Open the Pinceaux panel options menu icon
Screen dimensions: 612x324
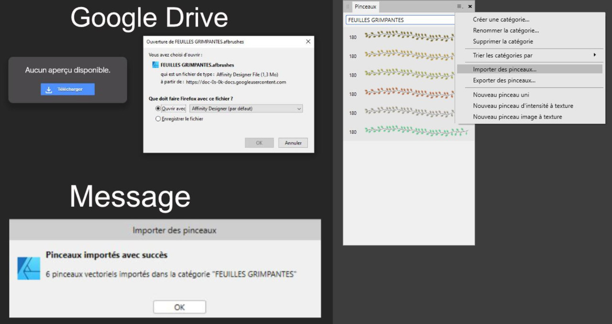point(460,7)
